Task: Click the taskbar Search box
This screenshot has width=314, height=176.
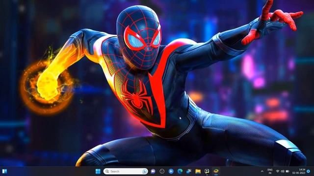Action: (x=126, y=171)
